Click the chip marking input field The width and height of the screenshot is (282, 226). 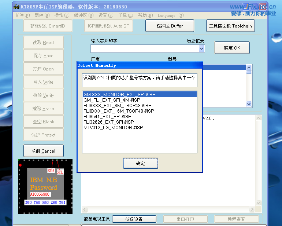point(144,49)
